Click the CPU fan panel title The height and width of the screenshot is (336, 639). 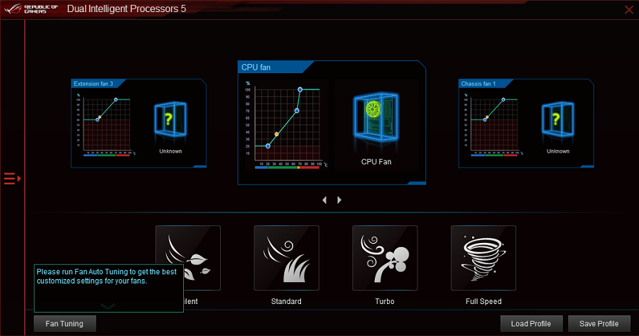[256, 67]
